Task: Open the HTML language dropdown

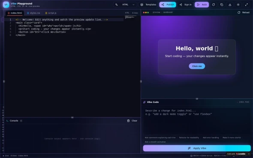Action: pos(125,5)
